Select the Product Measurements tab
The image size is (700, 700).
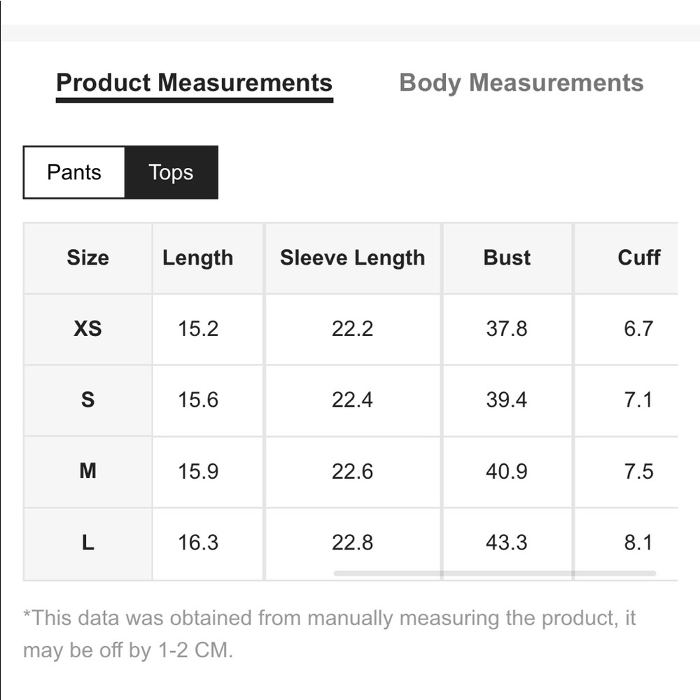point(194,83)
